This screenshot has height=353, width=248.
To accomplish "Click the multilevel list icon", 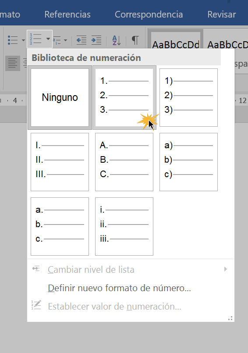I will coord(57,40).
